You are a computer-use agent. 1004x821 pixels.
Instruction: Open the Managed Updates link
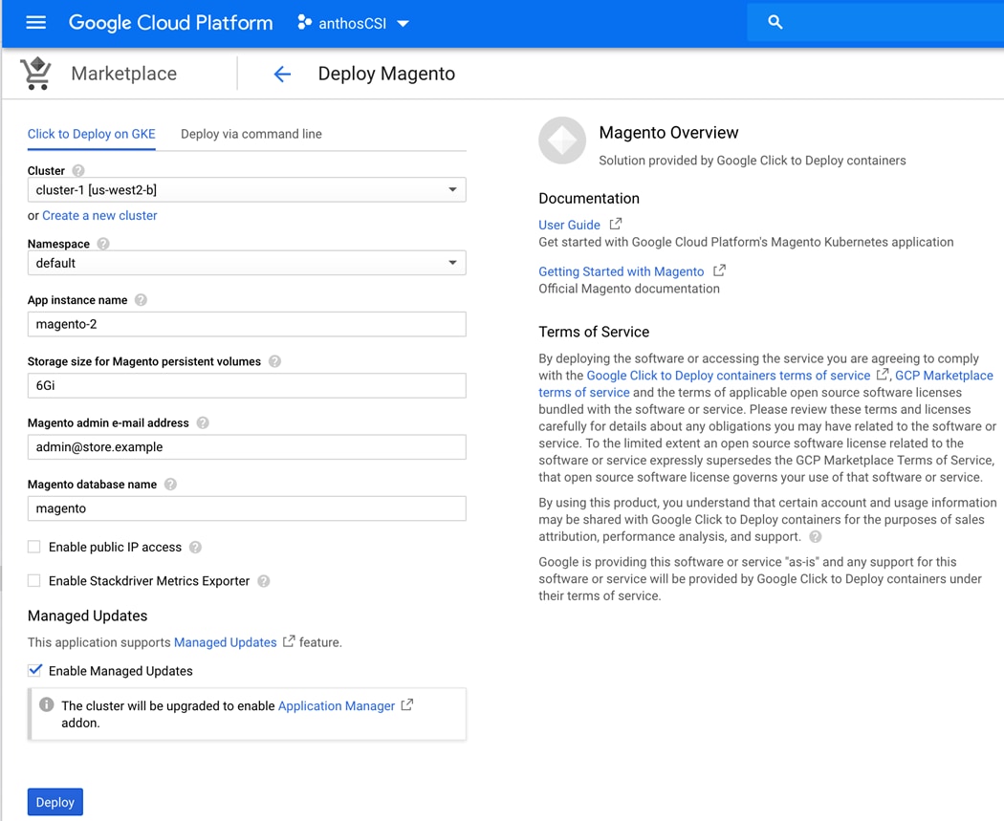click(x=226, y=642)
